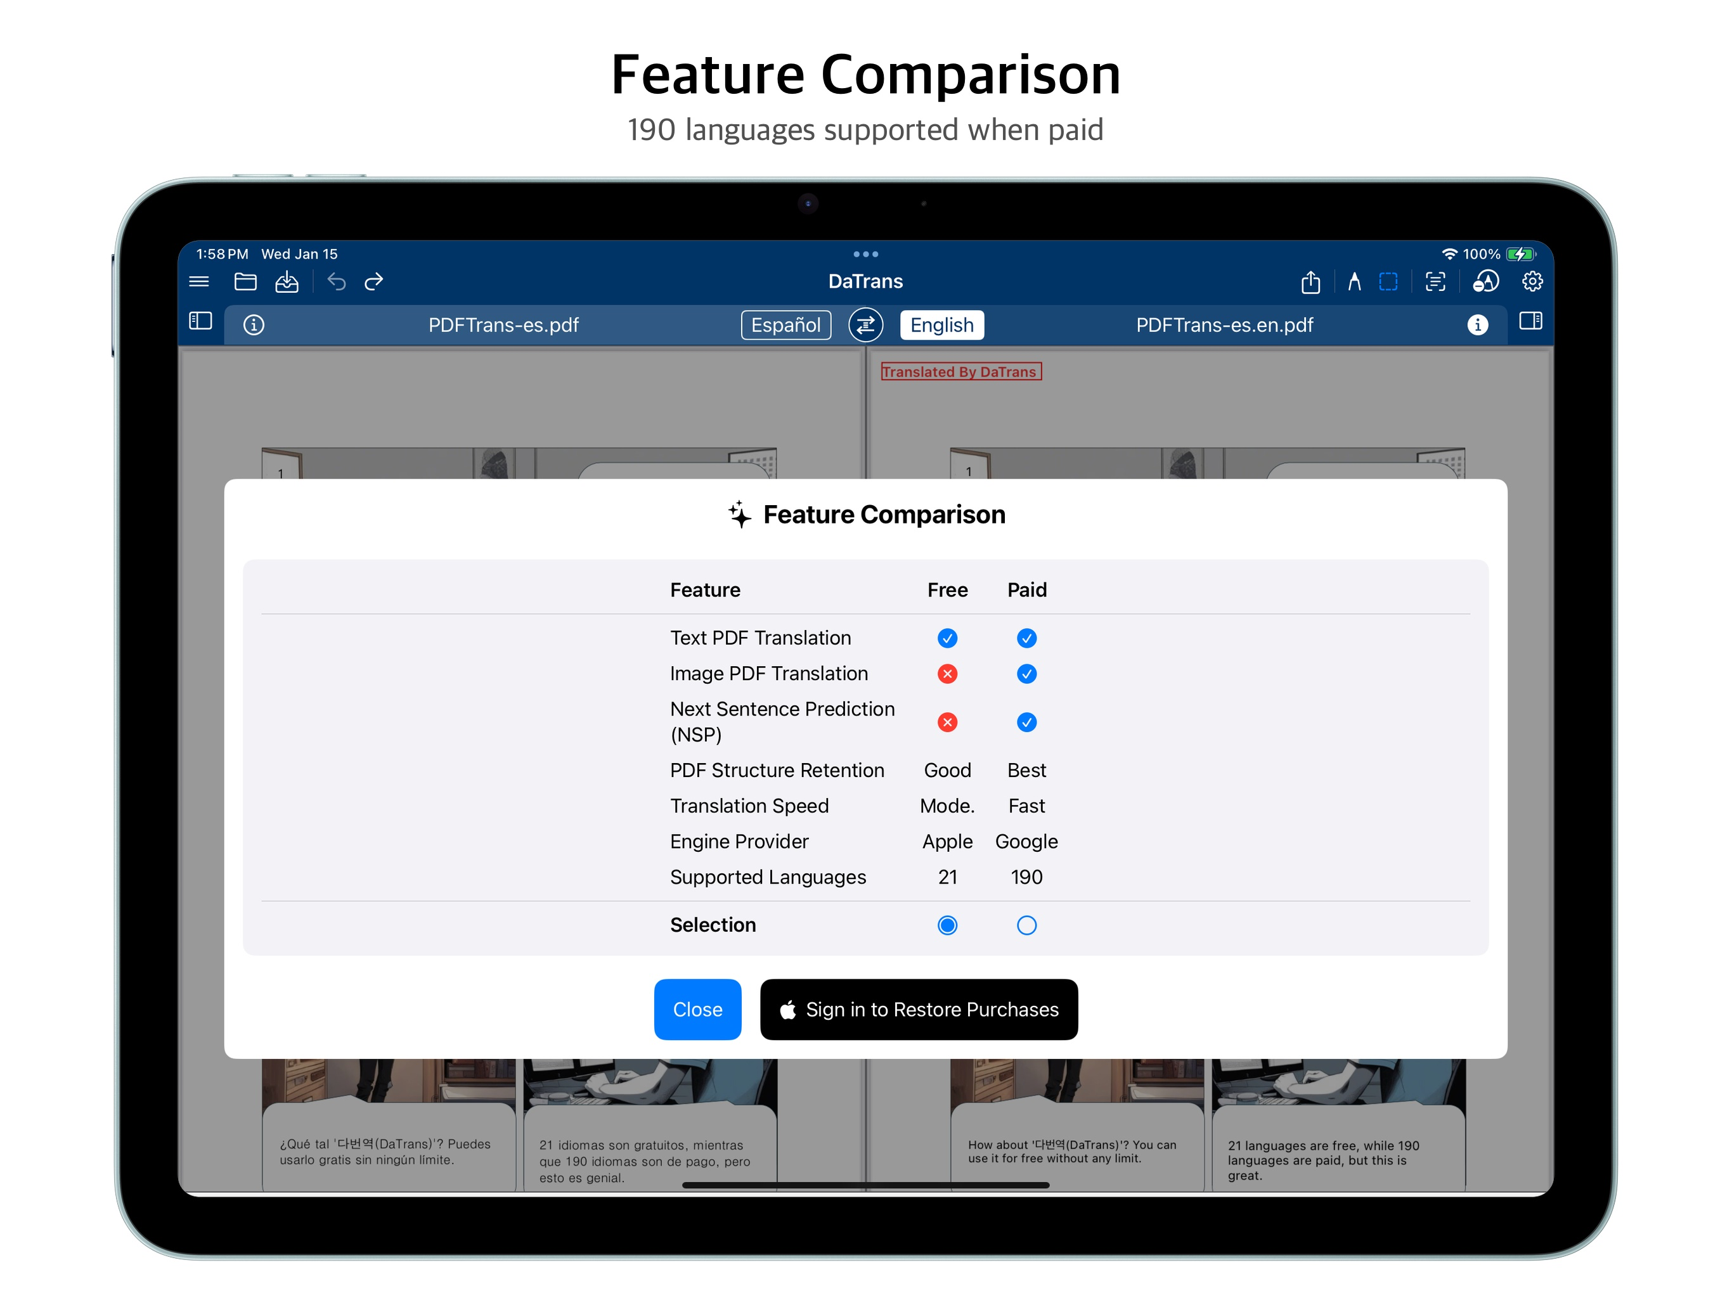Click the Spanish '21 idiomas son gratuitos' speech bubble
This screenshot has width=1732, height=1298.
(649, 1149)
